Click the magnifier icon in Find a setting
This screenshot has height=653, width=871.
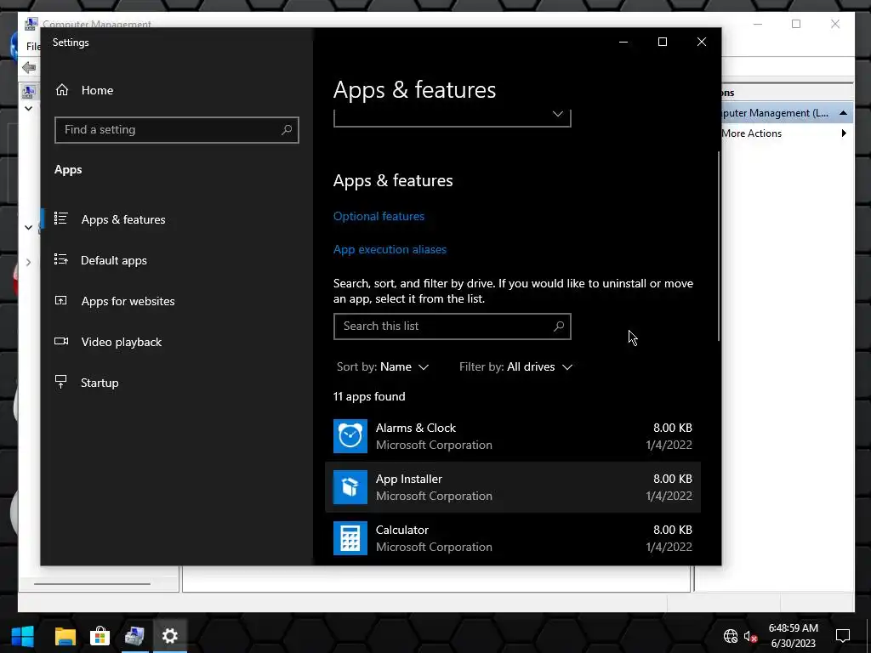[287, 130]
